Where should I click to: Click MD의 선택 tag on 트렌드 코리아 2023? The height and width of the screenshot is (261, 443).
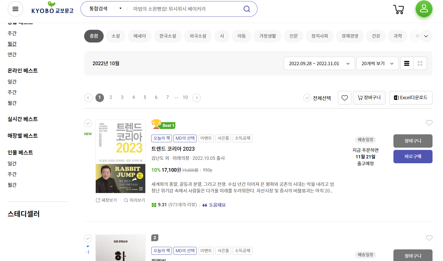tap(185, 138)
